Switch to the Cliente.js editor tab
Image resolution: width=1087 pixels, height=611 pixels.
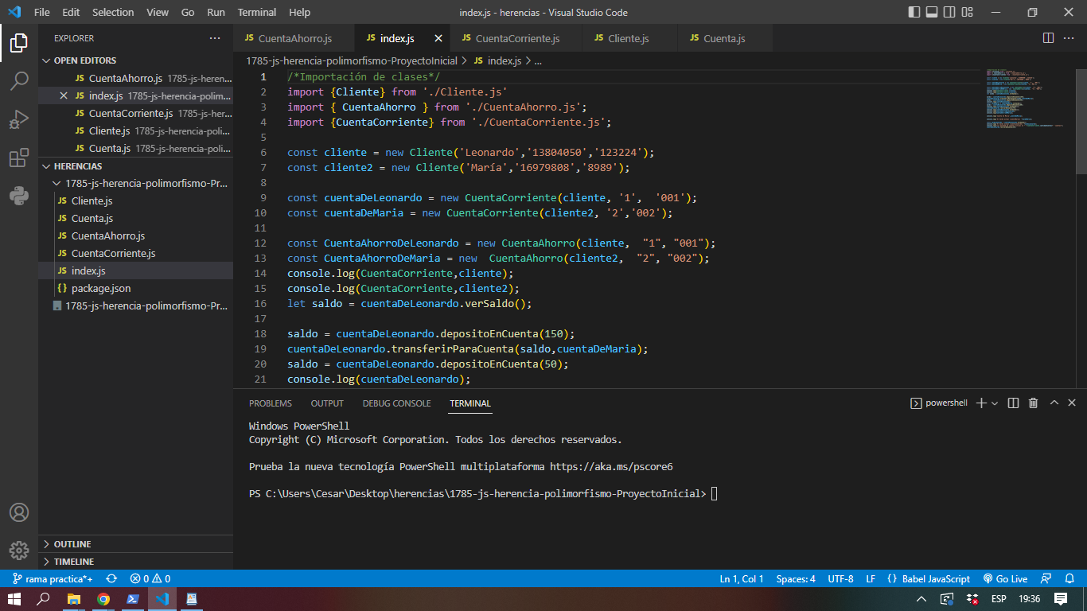[629, 38]
